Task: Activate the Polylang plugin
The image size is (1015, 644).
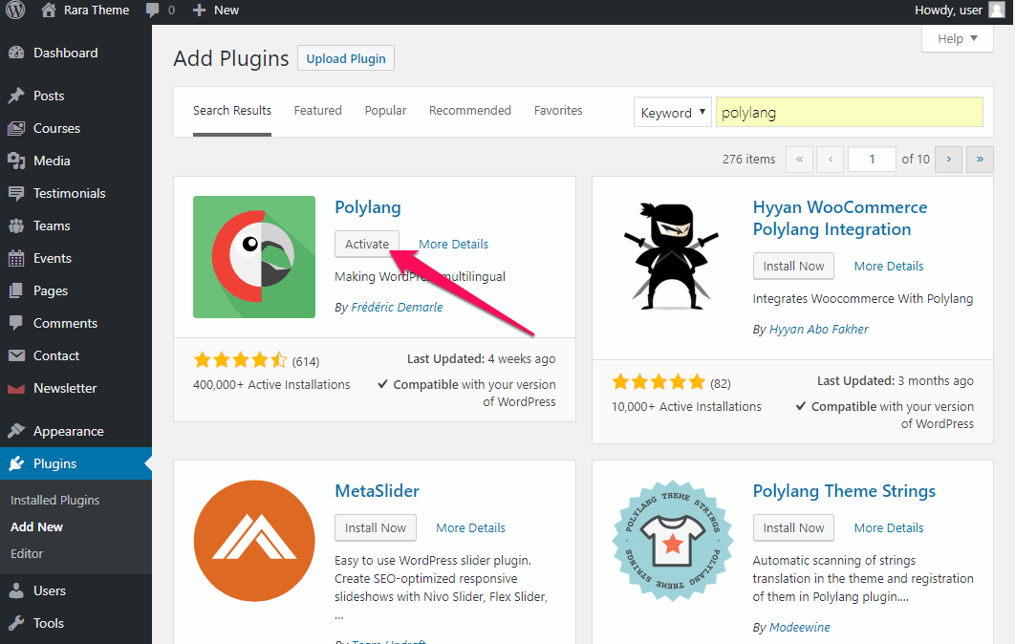Action: pyautogui.click(x=367, y=244)
